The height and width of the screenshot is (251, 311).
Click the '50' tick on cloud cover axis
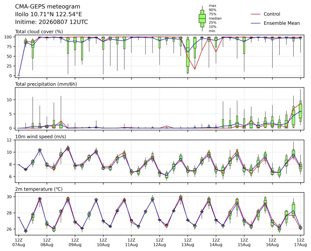point(10,56)
